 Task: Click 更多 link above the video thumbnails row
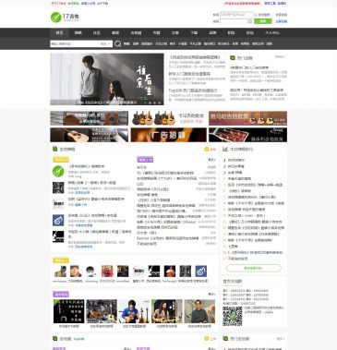coord(211,294)
